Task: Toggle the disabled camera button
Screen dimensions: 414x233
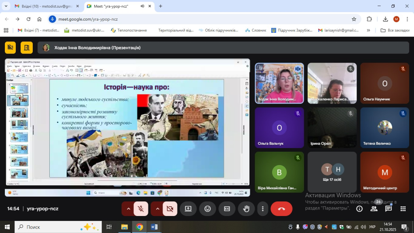Action: click(x=170, y=209)
